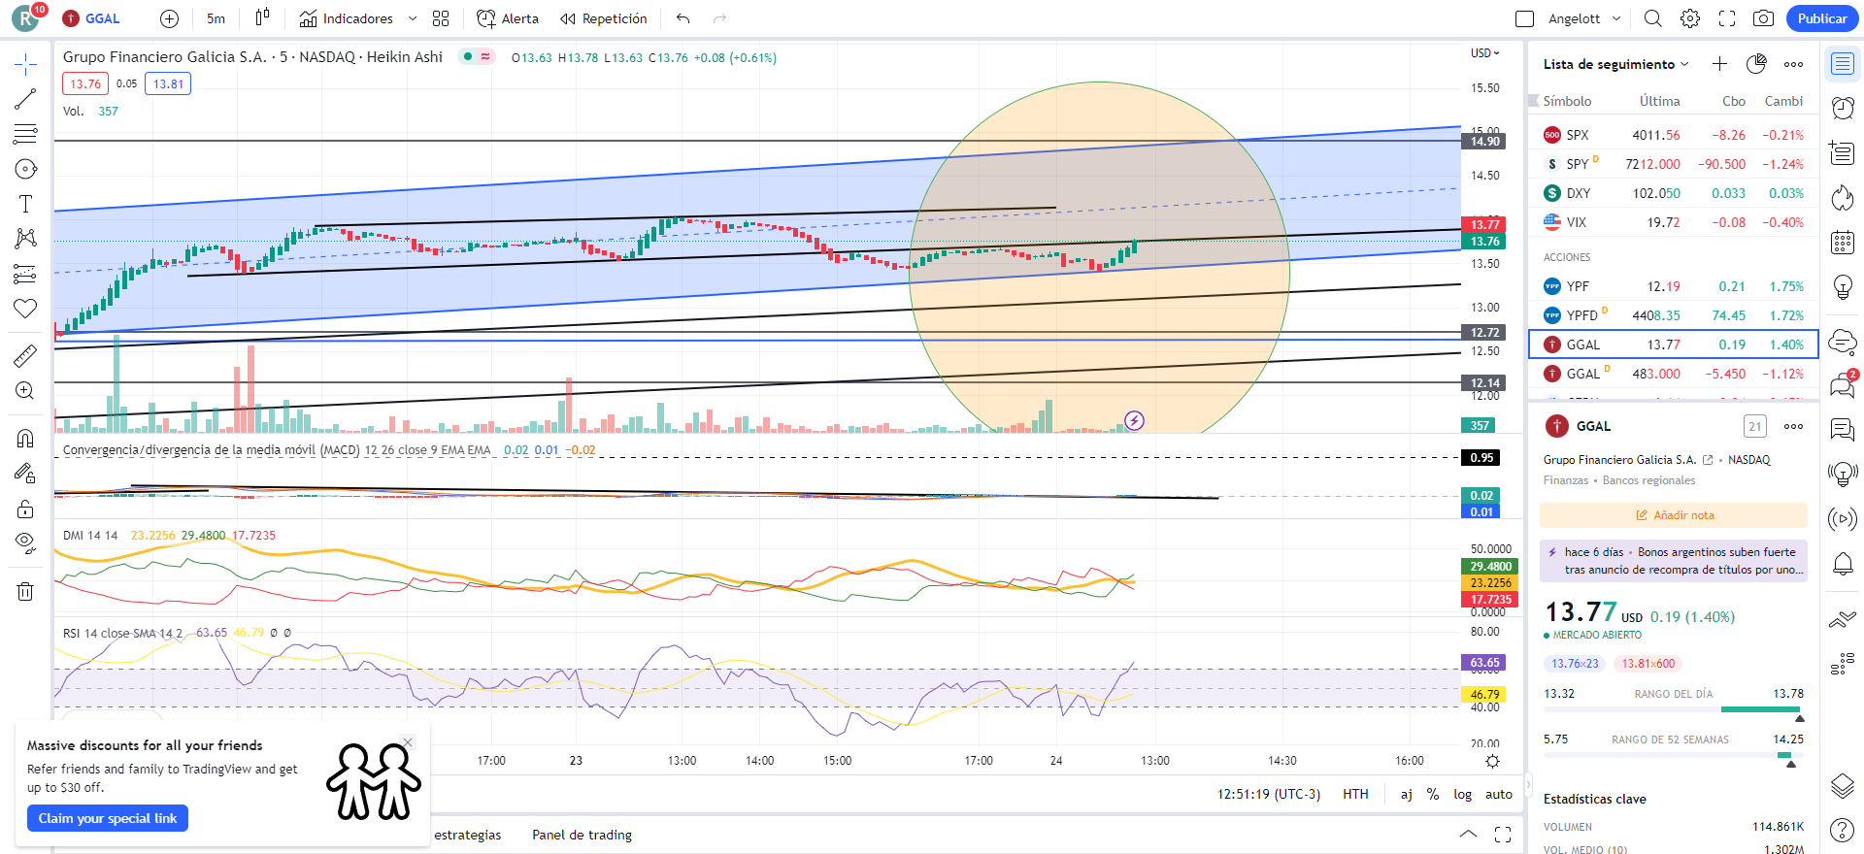Take a chart snapshot with camera
The width and height of the screenshot is (1864, 854).
1764,18
